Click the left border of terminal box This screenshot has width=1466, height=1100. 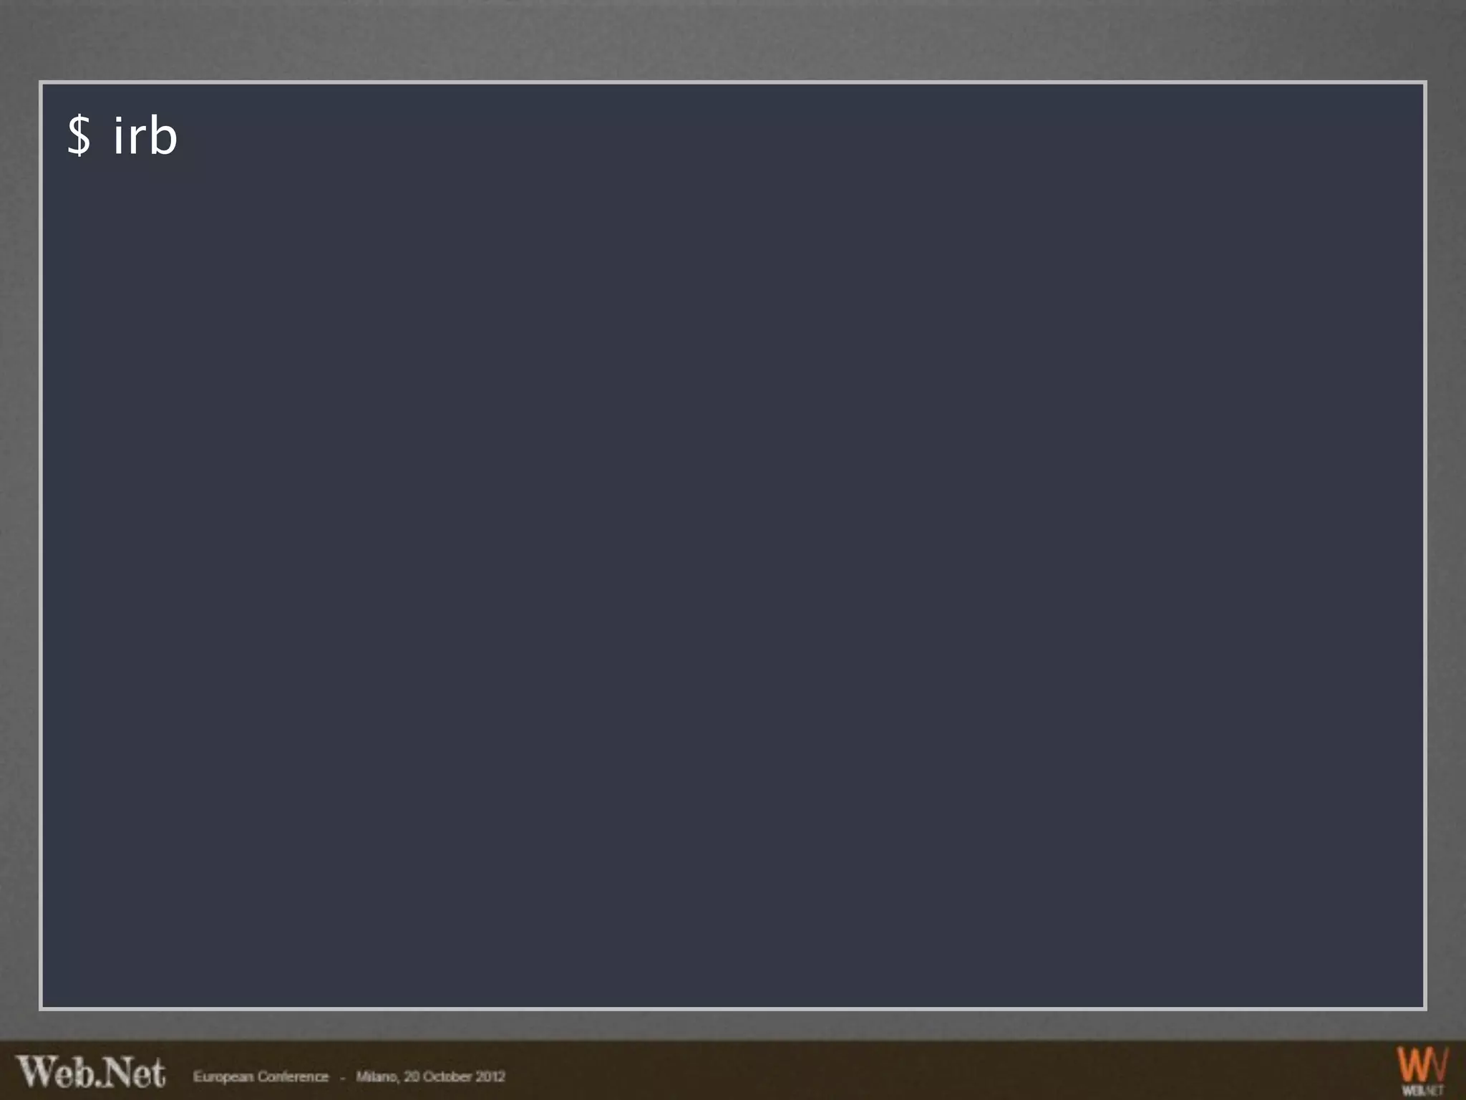pyautogui.click(x=41, y=546)
